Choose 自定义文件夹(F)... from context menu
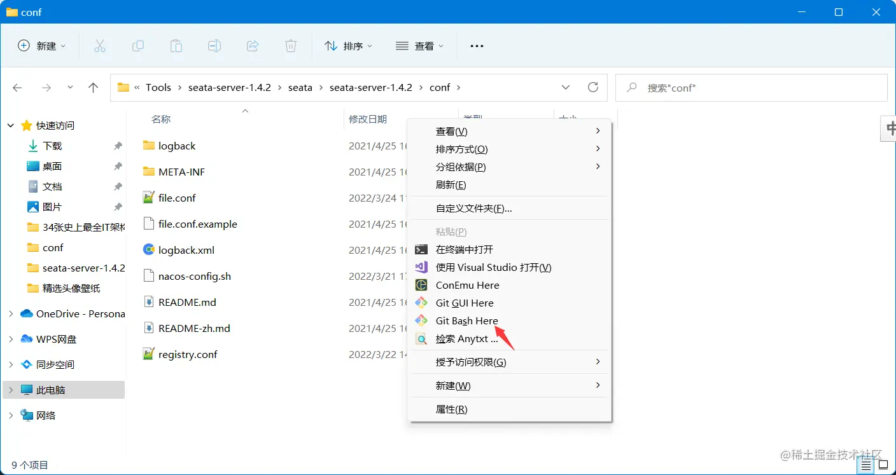 tap(509, 208)
